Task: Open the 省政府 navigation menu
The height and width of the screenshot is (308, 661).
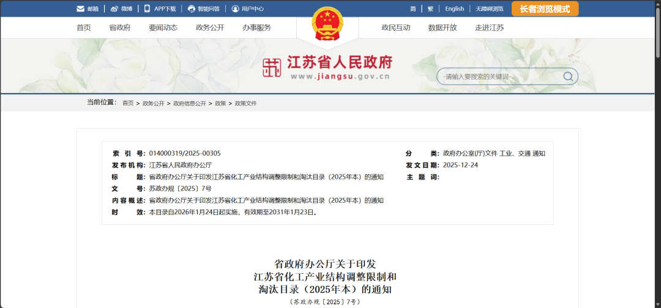Action: [119, 28]
